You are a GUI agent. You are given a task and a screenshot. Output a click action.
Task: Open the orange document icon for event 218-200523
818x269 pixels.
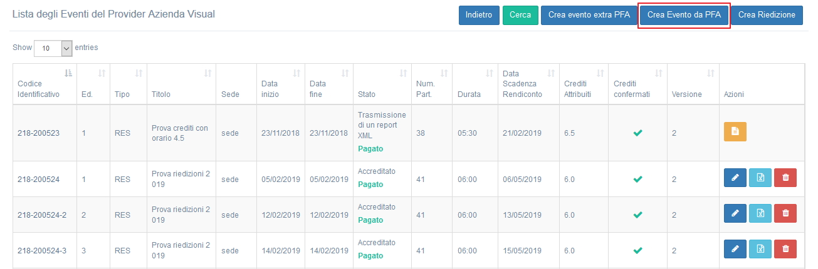click(x=735, y=132)
